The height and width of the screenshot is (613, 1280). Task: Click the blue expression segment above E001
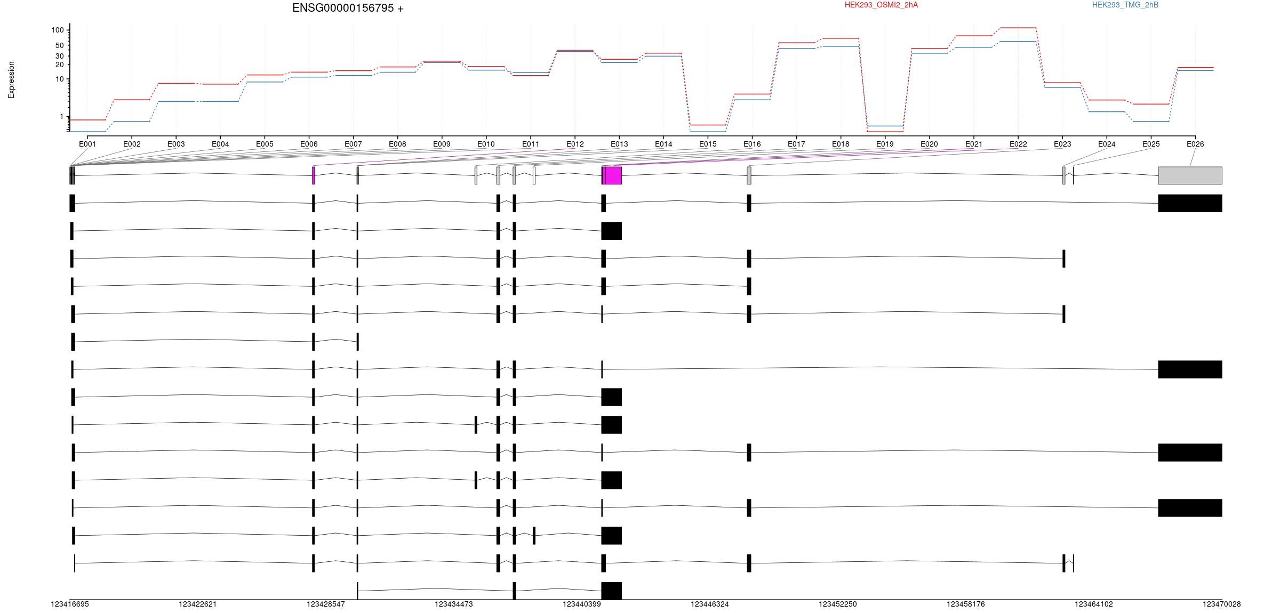click(x=87, y=132)
